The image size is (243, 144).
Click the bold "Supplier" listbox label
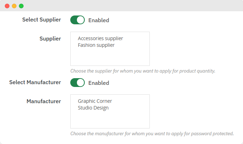pos(50,39)
